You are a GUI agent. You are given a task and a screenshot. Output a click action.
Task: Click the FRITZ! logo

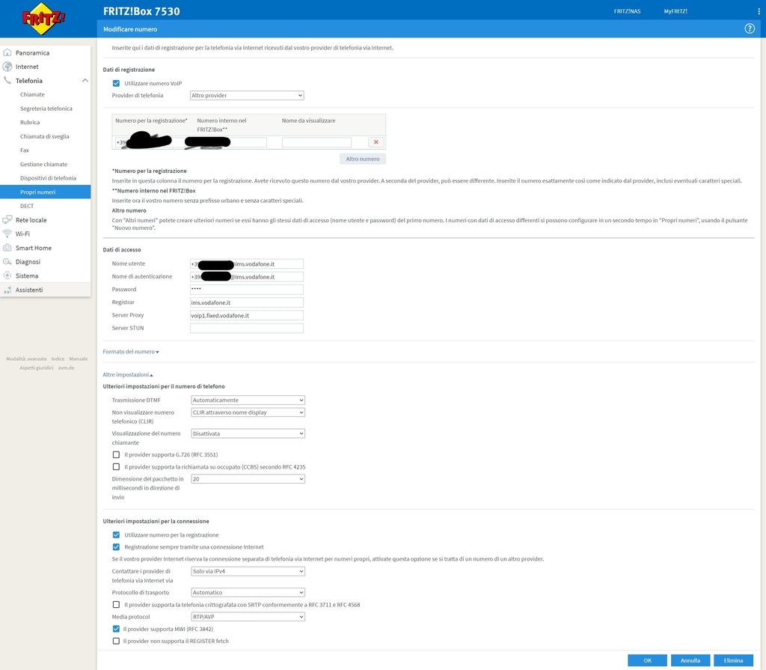click(x=43, y=19)
